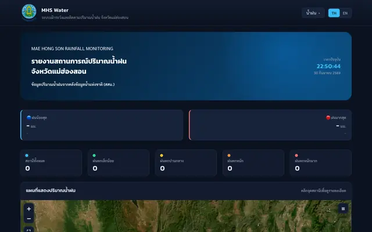Click the blue circle icon beside ฝนน้อยสุด
The image size is (372, 232).
click(x=28, y=117)
